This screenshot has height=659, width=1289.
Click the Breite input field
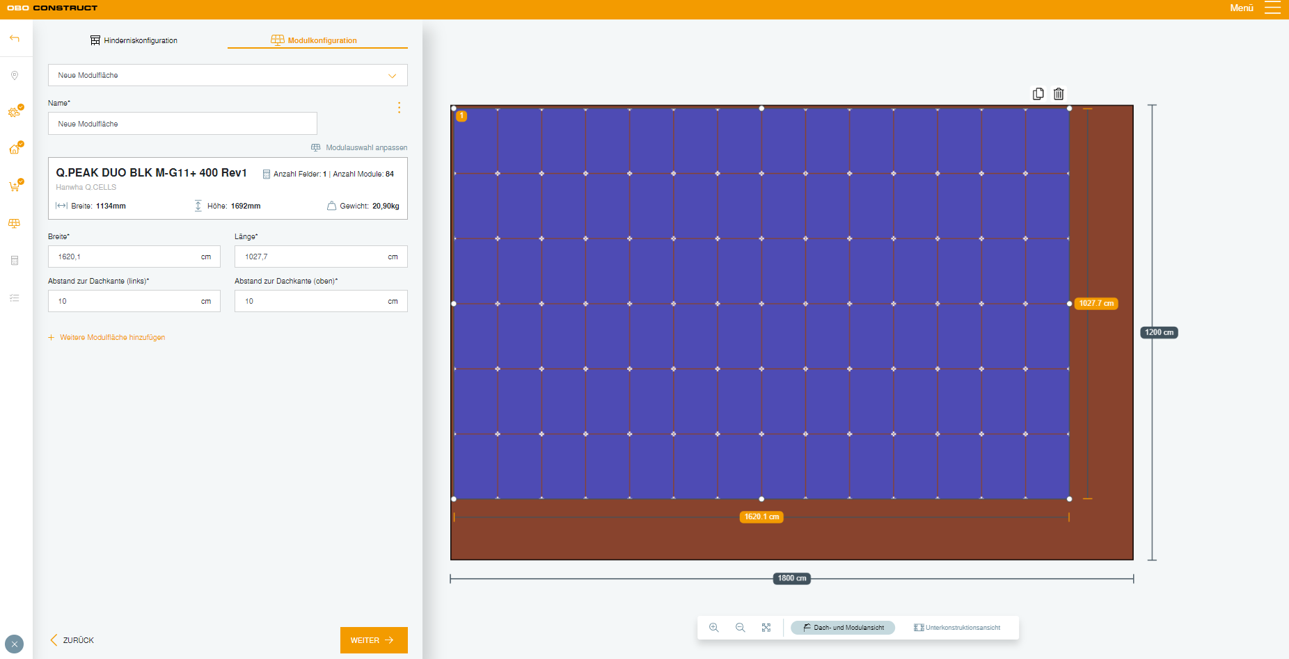[x=125, y=257]
